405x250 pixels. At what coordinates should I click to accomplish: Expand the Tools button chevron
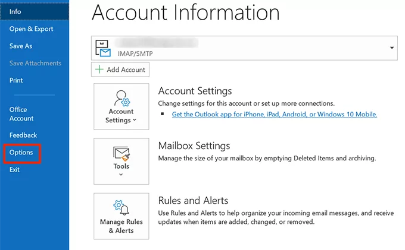click(121, 175)
